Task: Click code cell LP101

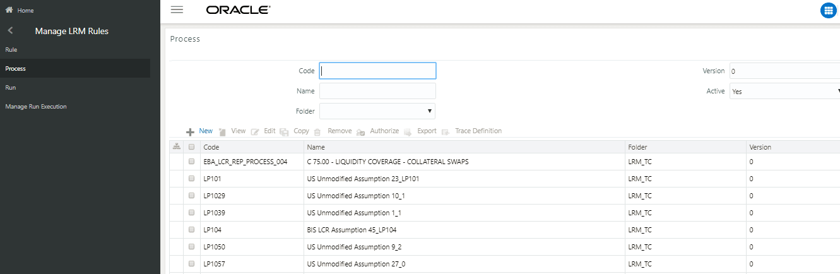Action: [212, 179]
